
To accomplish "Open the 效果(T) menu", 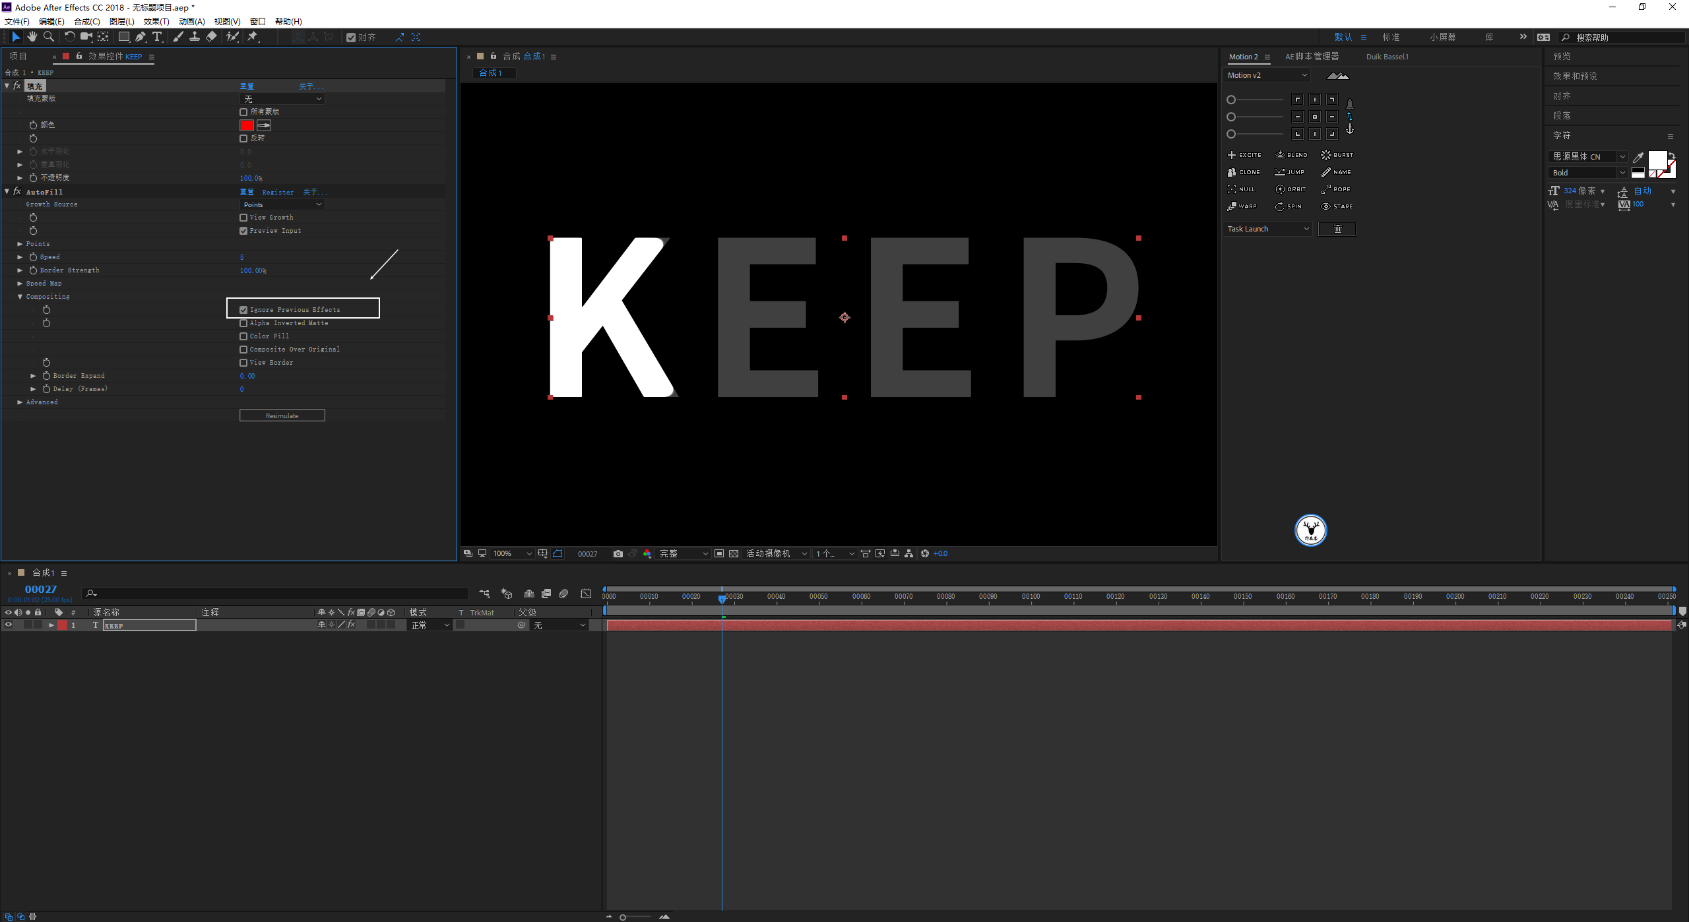I will coord(156,21).
